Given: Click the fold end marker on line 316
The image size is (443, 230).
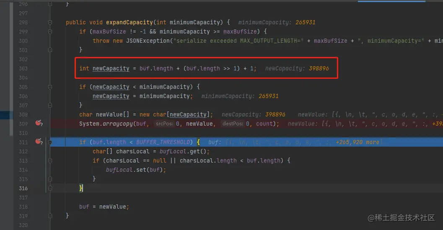Looking at the screenshot, I should [x=50, y=189].
